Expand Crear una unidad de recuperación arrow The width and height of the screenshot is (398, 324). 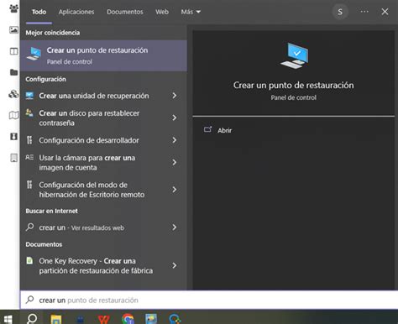(175, 96)
